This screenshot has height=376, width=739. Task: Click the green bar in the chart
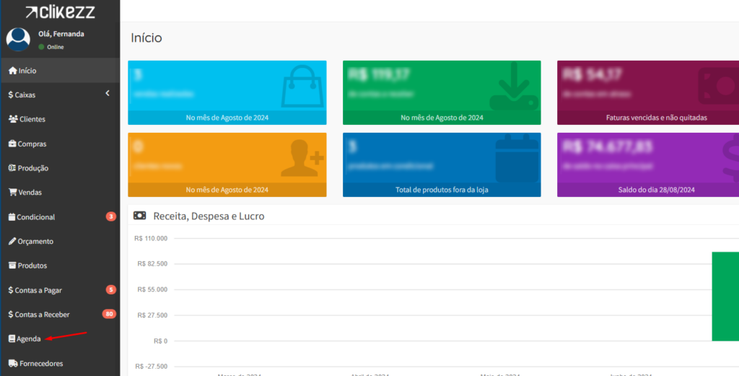click(725, 296)
